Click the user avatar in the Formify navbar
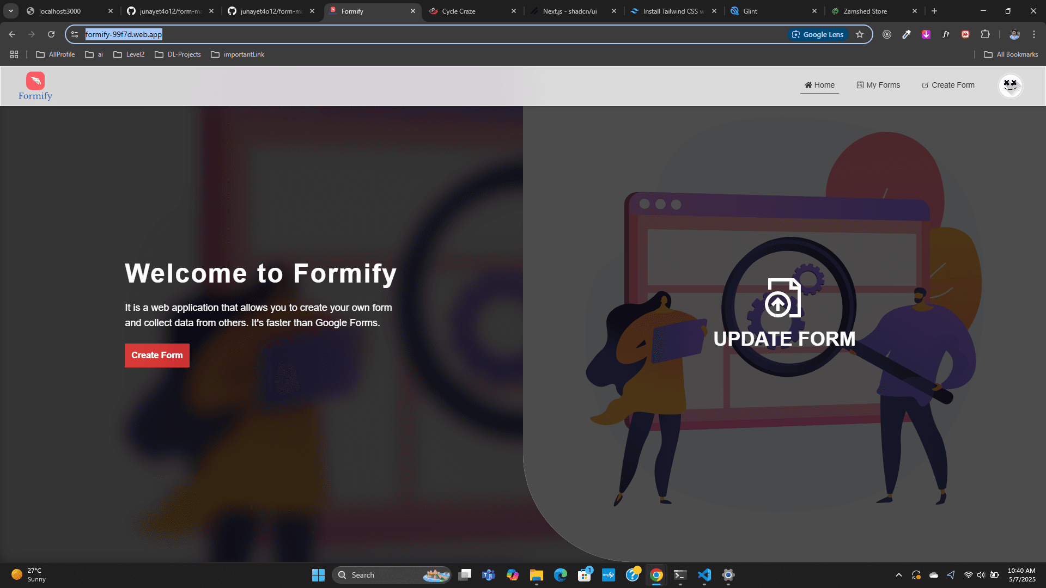Screen dimensions: 1046x588 coord(1011,85)
